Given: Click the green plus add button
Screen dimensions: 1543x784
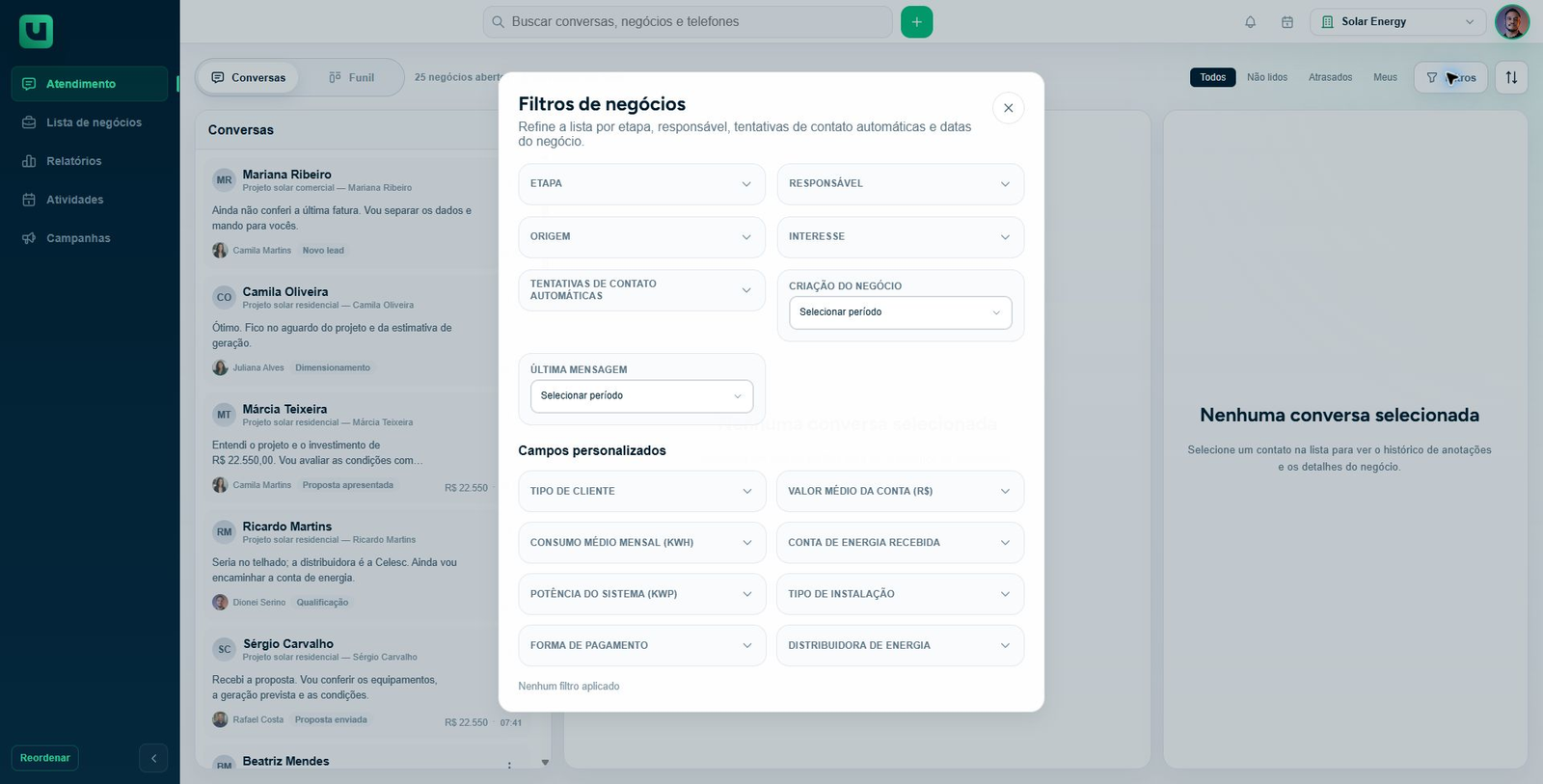Looking at the screenshot, I should coord(916,21).
